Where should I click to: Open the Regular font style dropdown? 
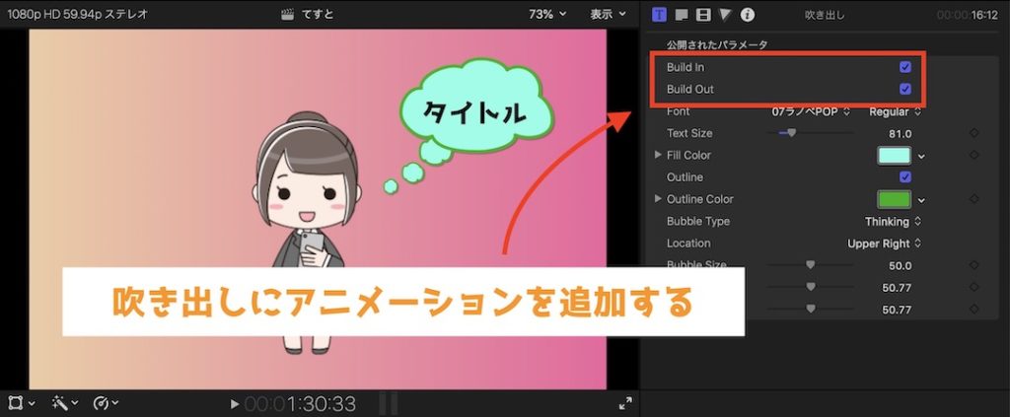click(x=895, y=112)
